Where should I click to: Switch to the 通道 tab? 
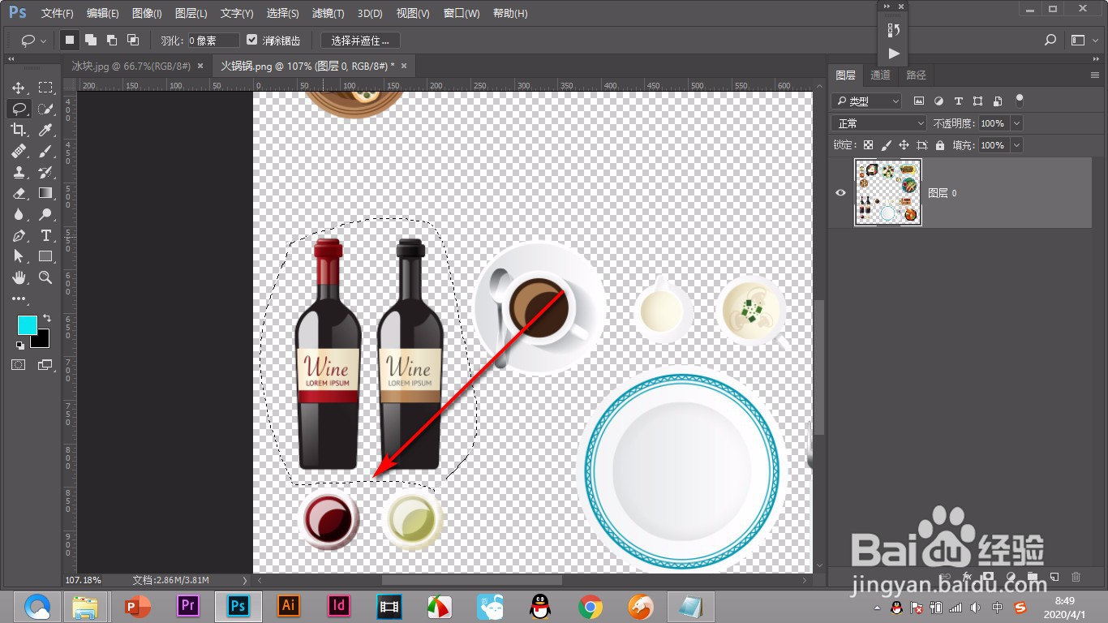pyautogui.click(x=880, y=75)
